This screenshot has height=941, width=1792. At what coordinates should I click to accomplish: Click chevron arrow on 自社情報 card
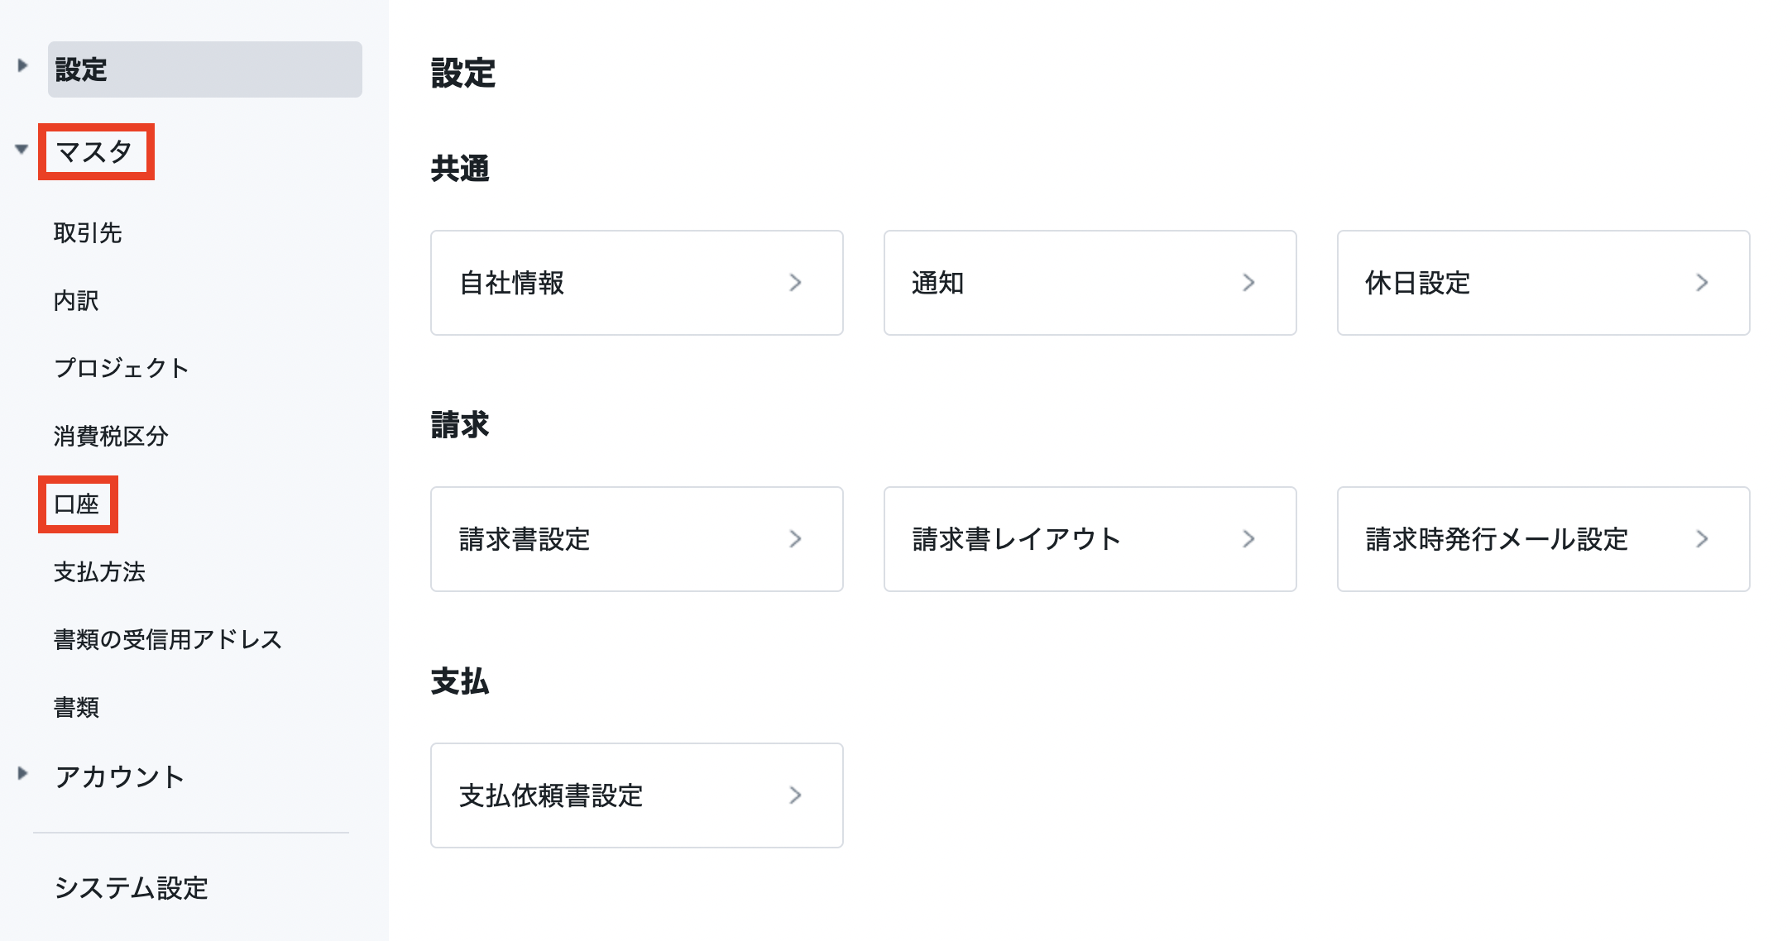pyautogui.click(x=795, y=283)
